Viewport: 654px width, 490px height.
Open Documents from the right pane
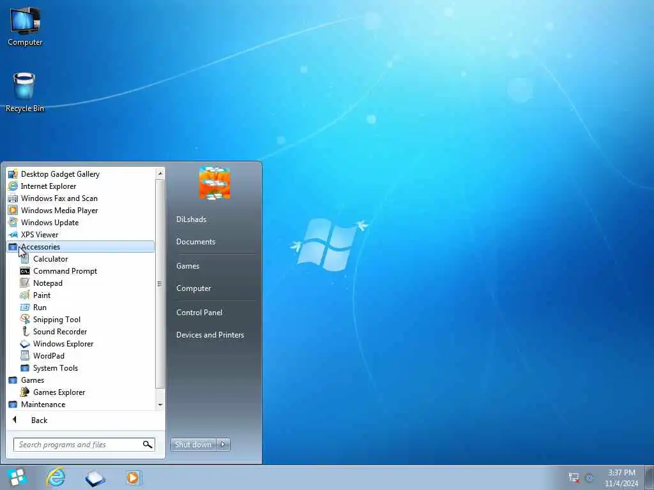click(195, 242)
